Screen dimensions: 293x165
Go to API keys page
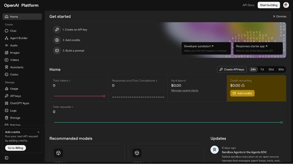(22, 96)
